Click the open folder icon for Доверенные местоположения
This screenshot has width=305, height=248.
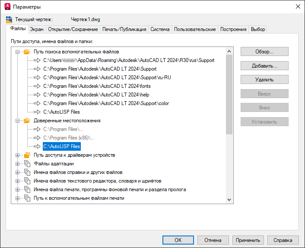(27, 121)
